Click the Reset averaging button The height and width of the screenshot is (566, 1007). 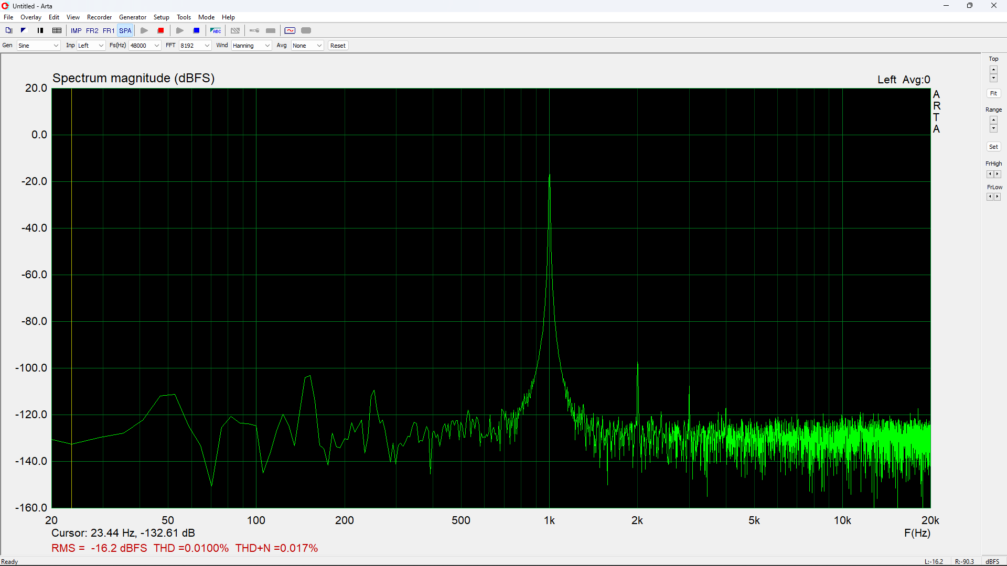click(x=338, y=46)
